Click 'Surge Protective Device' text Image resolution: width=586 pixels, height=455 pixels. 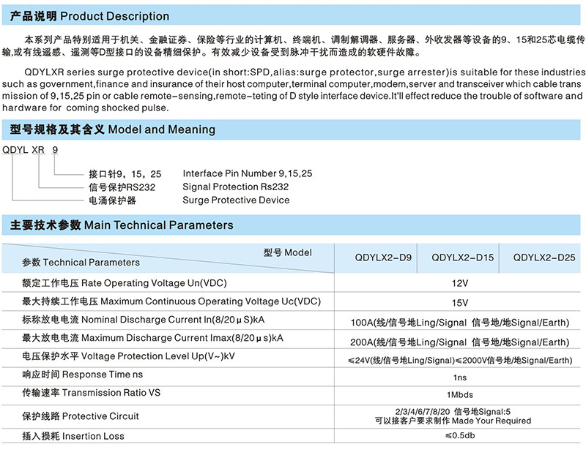[236, 200]
